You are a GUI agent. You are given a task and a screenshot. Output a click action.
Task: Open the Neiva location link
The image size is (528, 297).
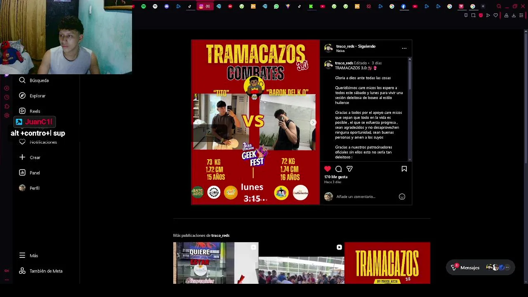[x=340, y=51]
